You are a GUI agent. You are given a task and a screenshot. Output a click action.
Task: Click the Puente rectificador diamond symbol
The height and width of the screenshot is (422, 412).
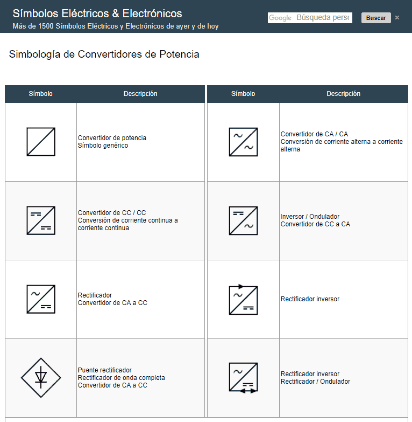click(x=41, y=378)
